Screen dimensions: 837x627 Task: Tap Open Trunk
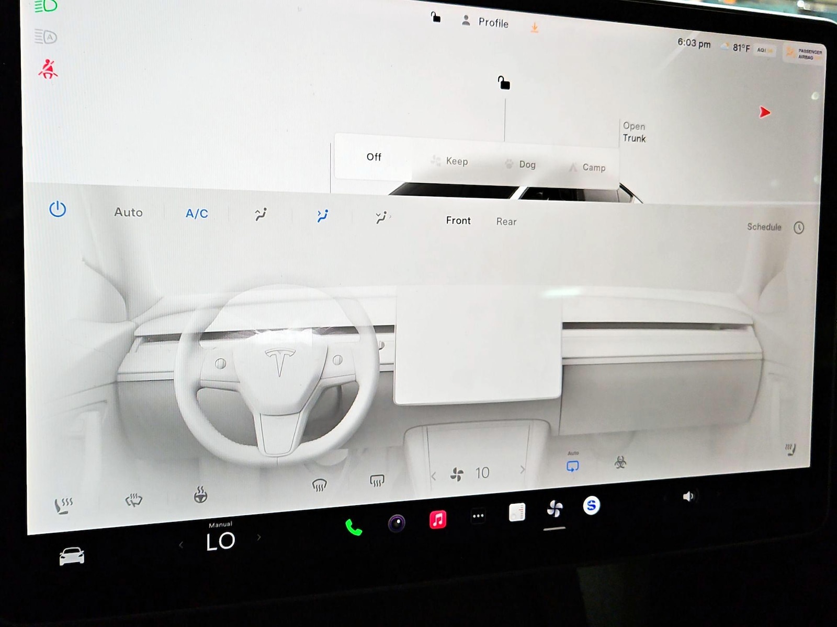634,132
